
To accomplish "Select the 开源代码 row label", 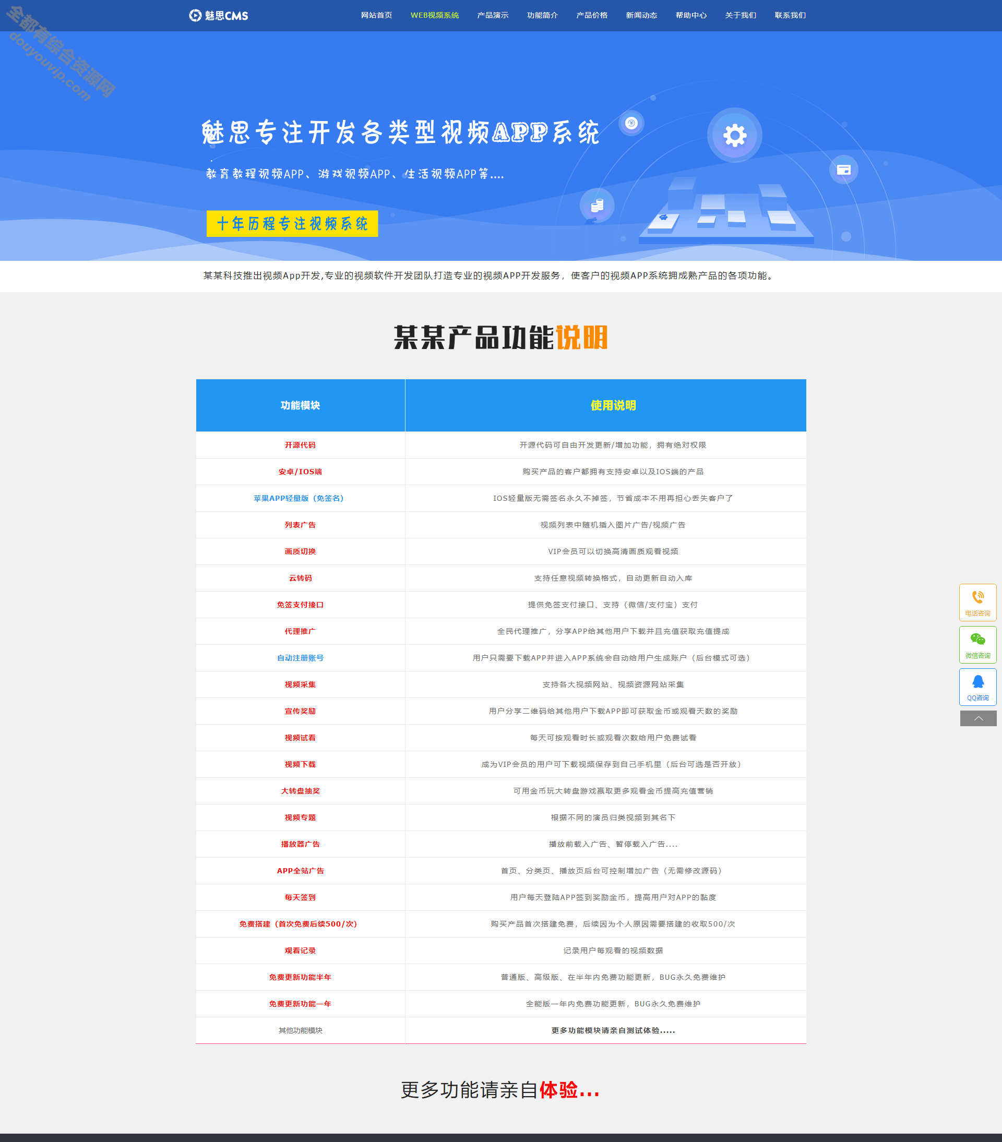I will [x=300, y=444].
